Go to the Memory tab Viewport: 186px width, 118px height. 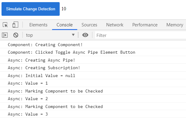click(x=175, y=25)
